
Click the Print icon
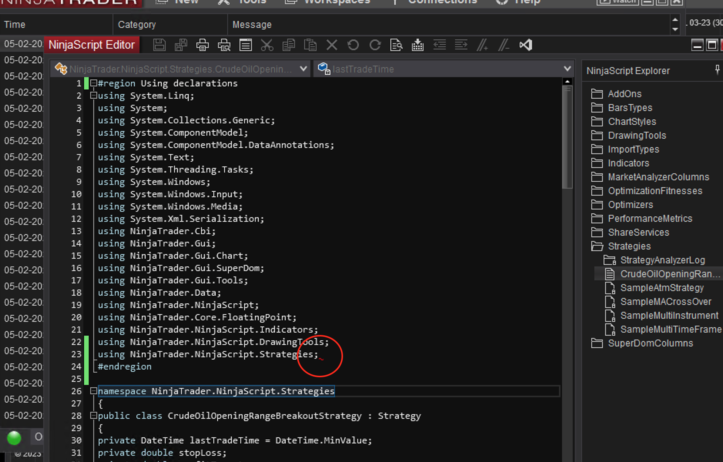click(x=203, y=45)
